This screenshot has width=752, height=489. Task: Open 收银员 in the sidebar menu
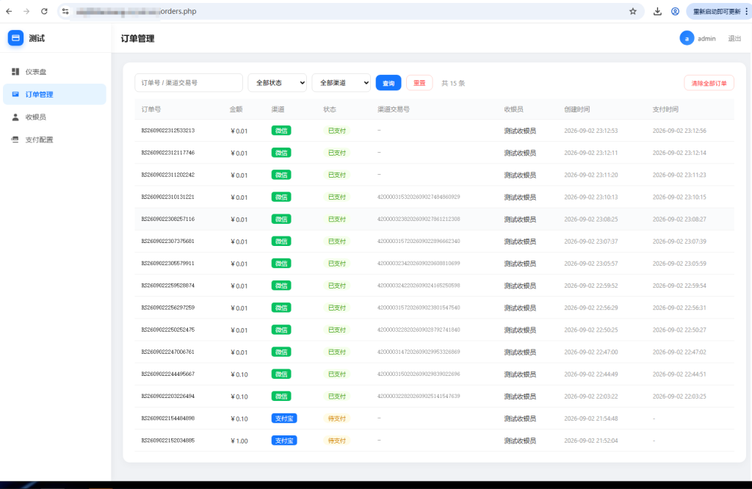(x=54, y=117)
